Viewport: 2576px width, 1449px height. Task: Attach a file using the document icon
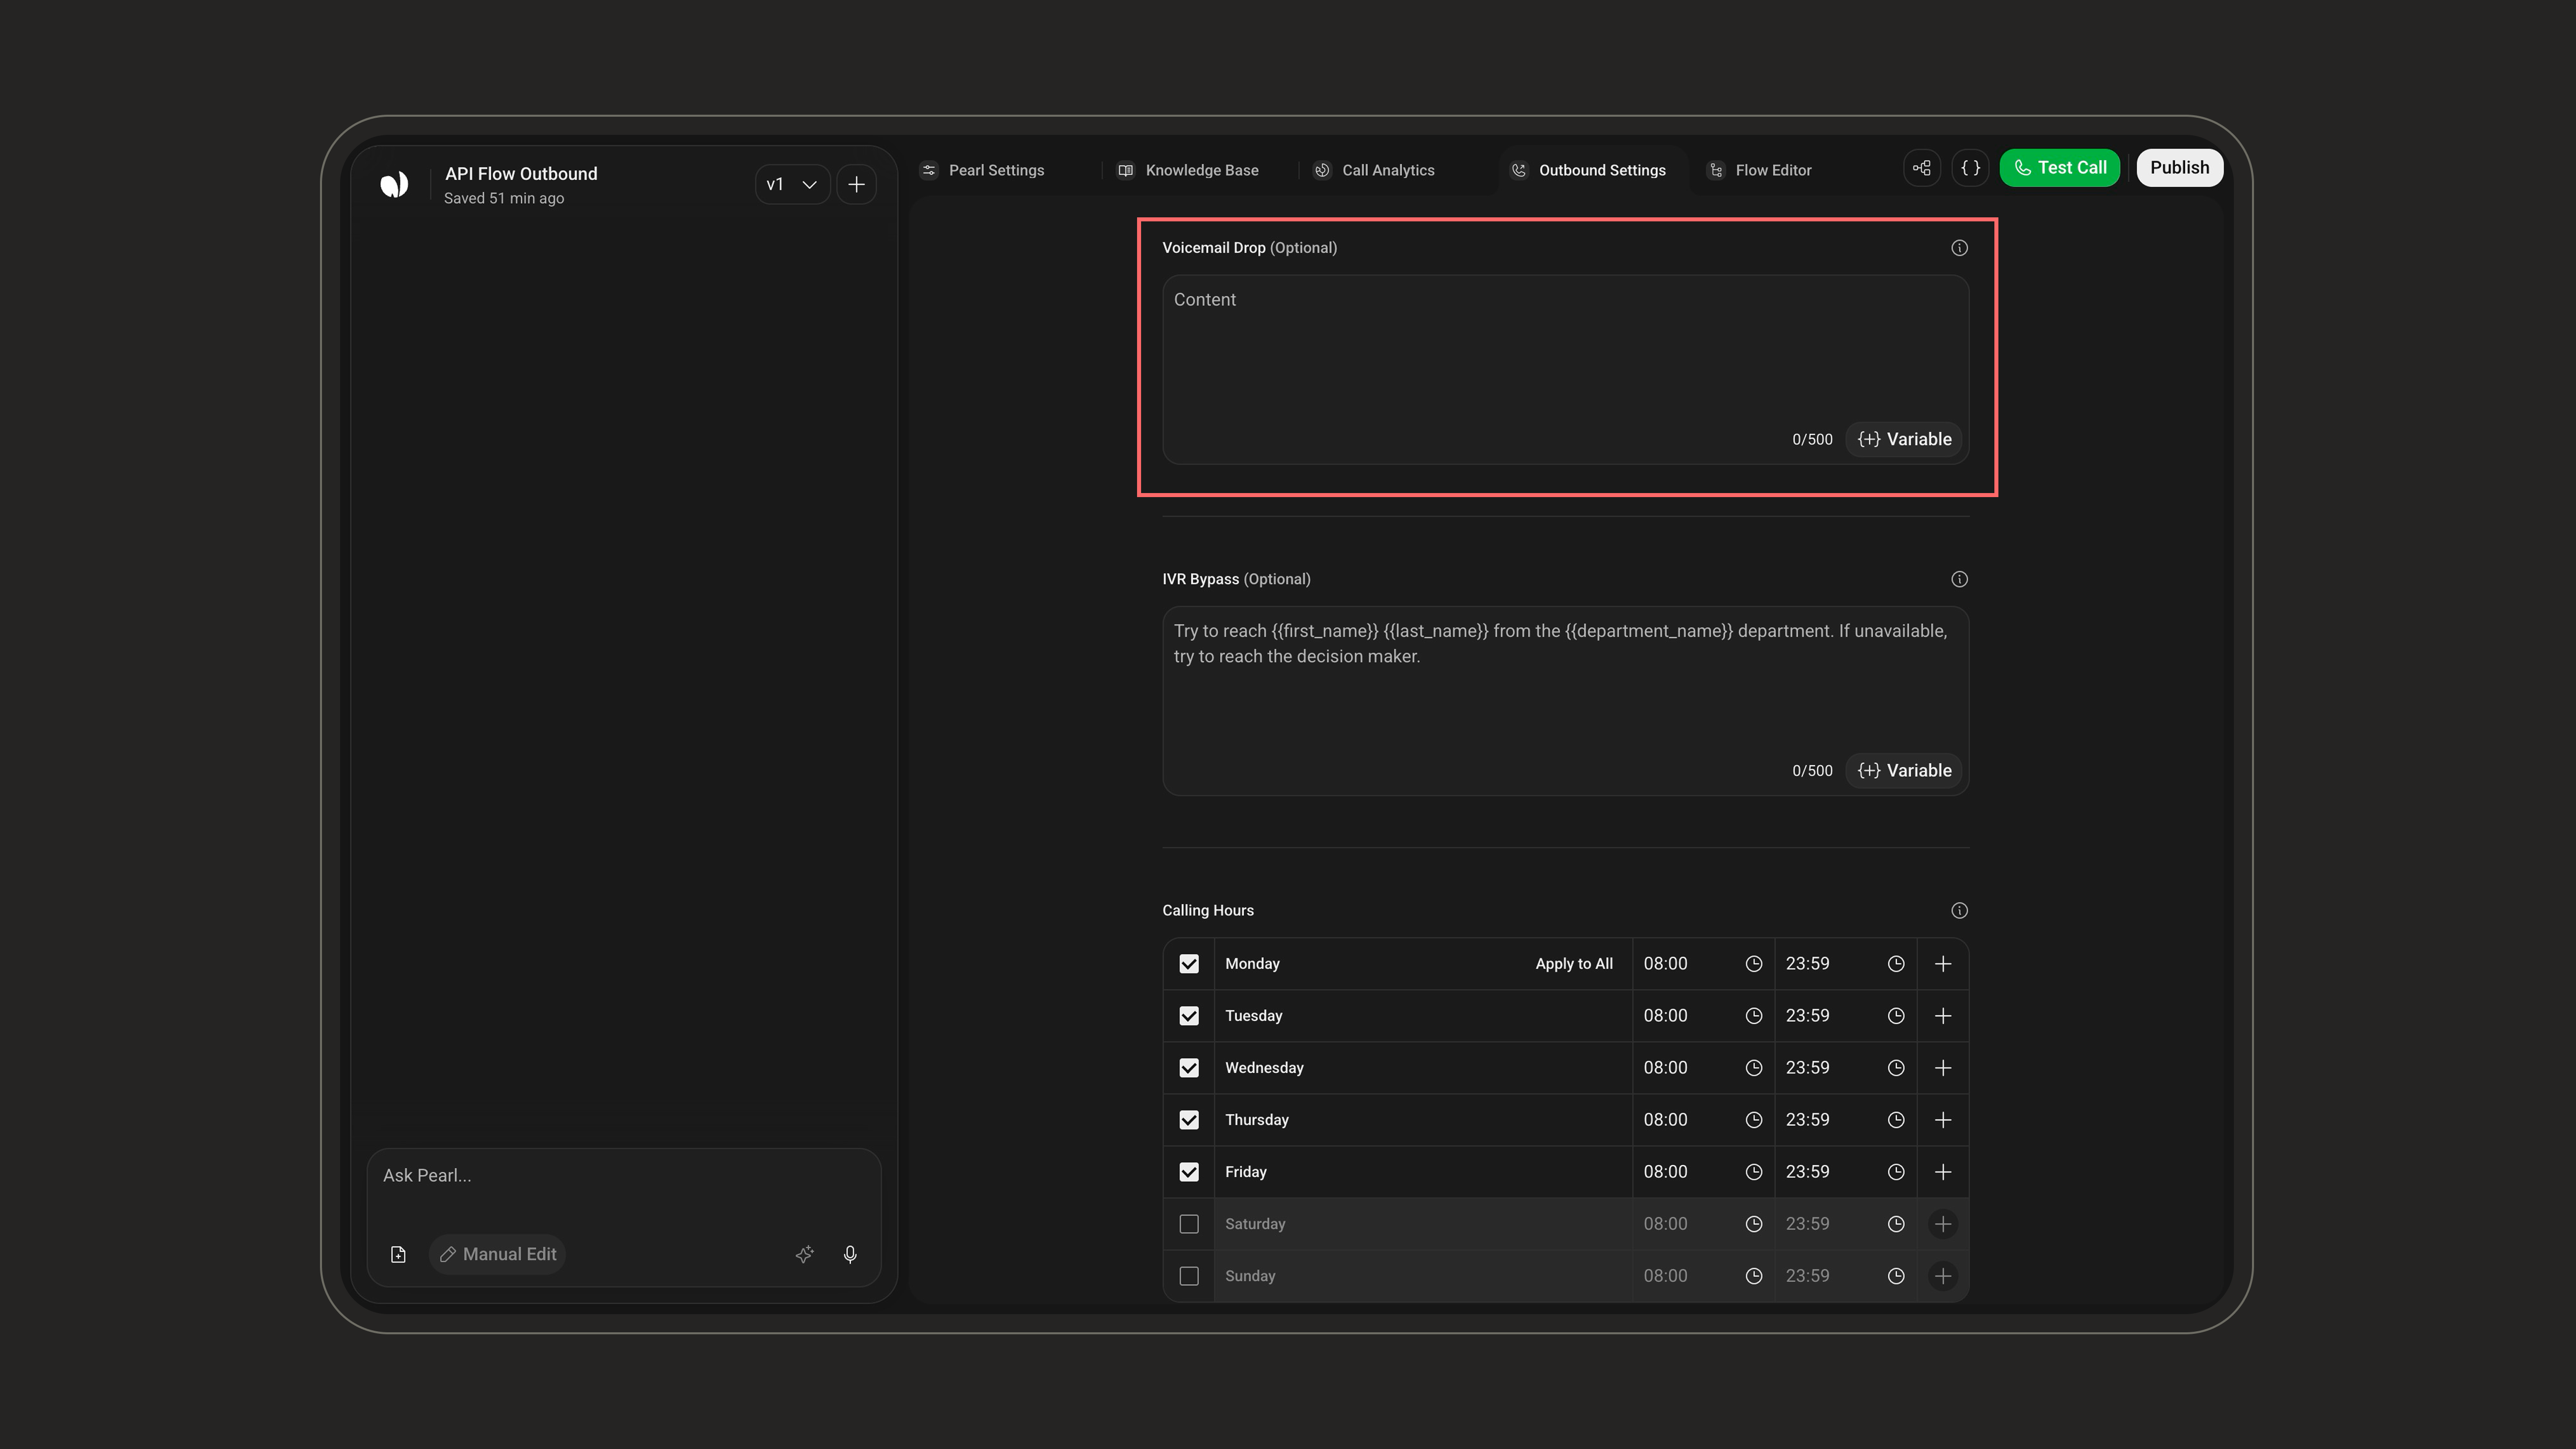398,1254
